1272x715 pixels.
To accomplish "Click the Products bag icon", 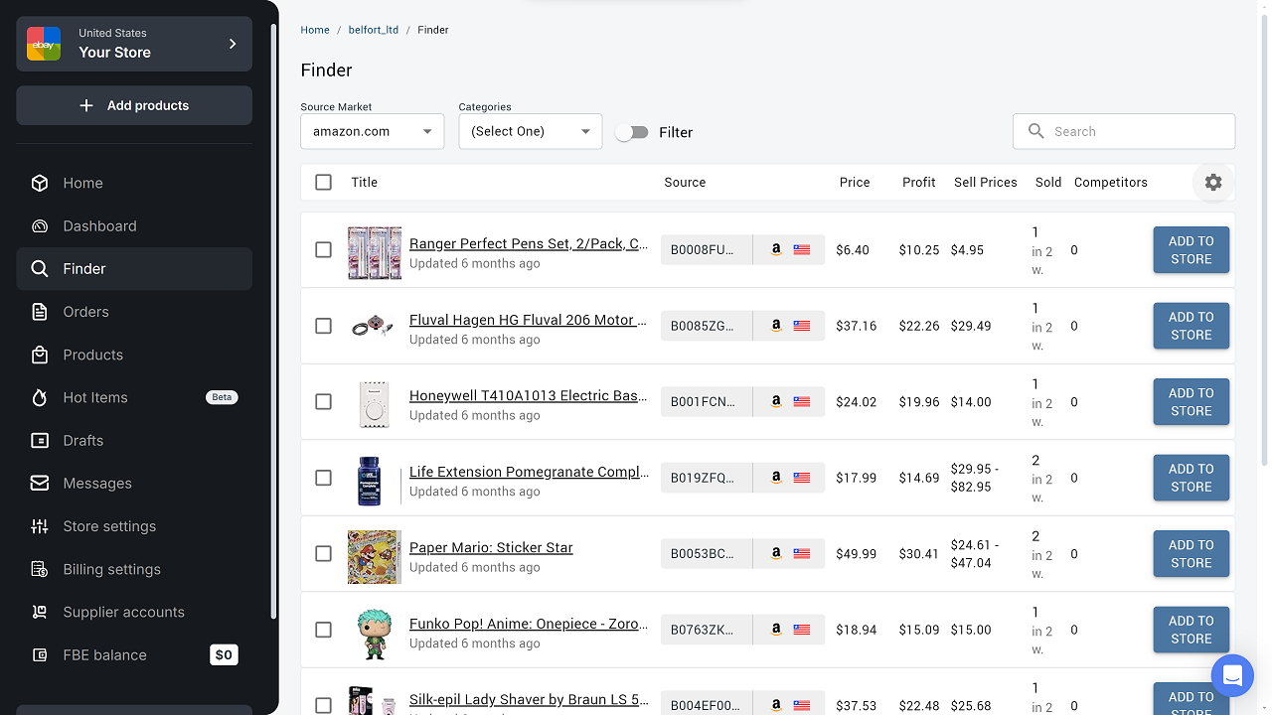I will pyautogui.click(x=40, y=355).
